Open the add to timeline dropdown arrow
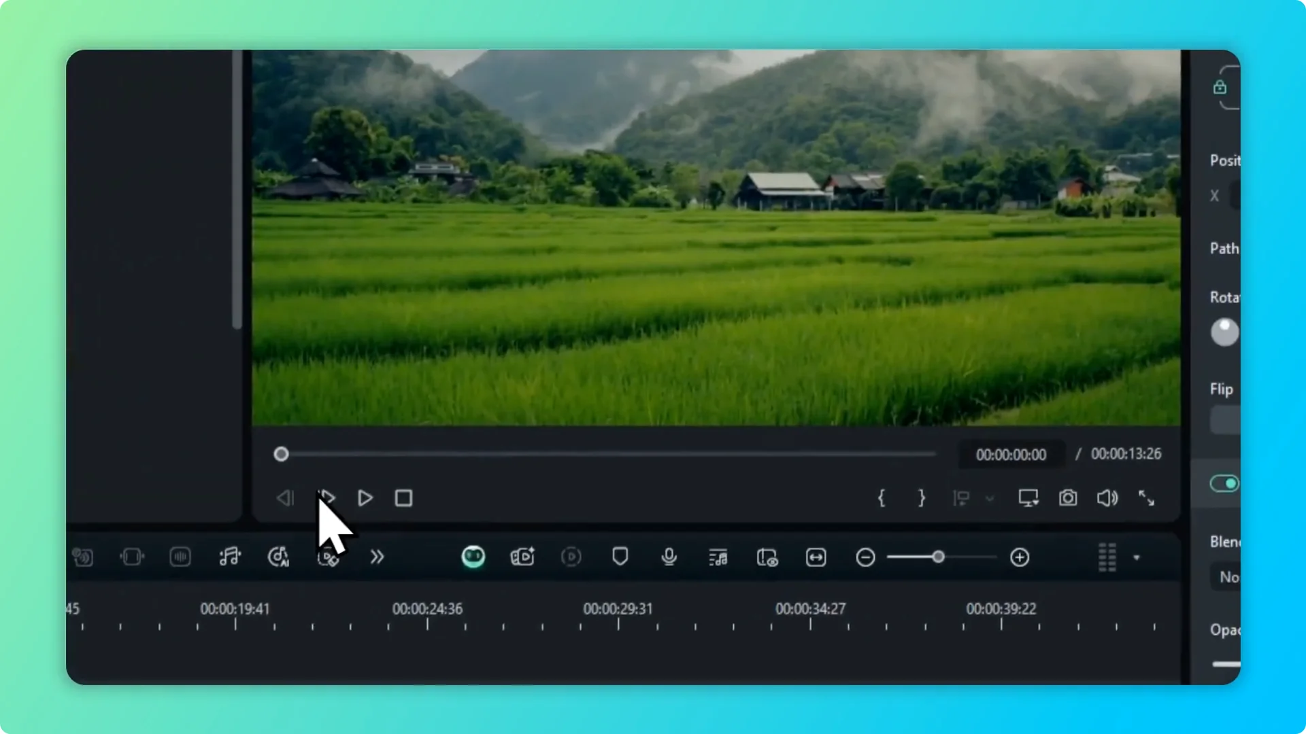The image size is (1306, 734). [990, 499]
